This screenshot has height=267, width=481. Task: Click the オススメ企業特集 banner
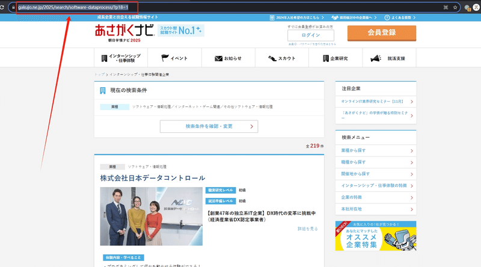pyautogui.click(x=376, y=236)
